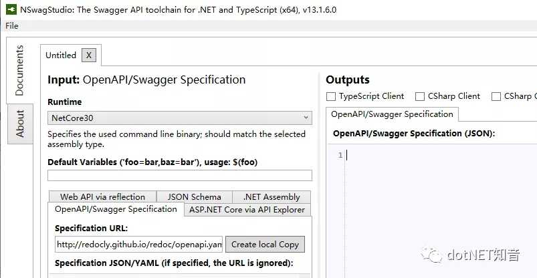Switch to .NET Assembly input tab

coord(272,197)
